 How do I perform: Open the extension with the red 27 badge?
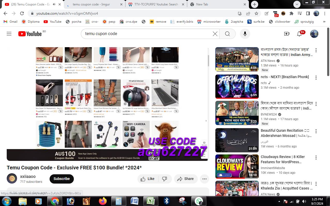(275, 14)
